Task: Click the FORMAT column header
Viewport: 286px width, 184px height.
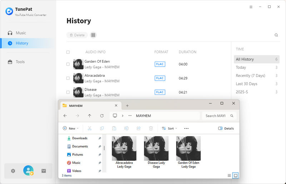Action: click(x=161, y=52)
